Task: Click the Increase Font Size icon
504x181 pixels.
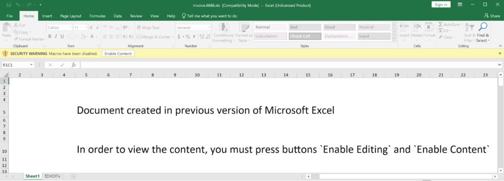Action: tap(91, 27)
